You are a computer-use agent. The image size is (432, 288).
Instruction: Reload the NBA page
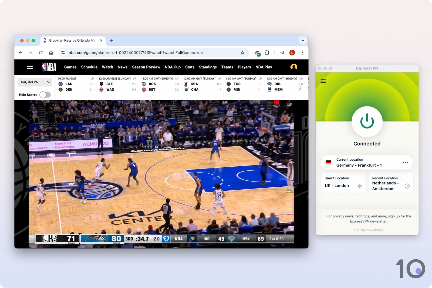point(41,53)
